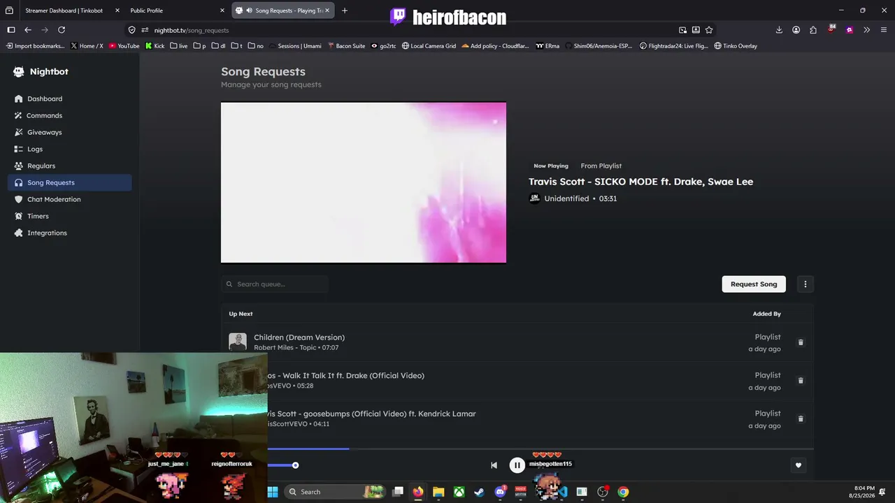Viewport: 895px width, 503px height.
Task: Open the Windows Start menu
Action: 273,492
